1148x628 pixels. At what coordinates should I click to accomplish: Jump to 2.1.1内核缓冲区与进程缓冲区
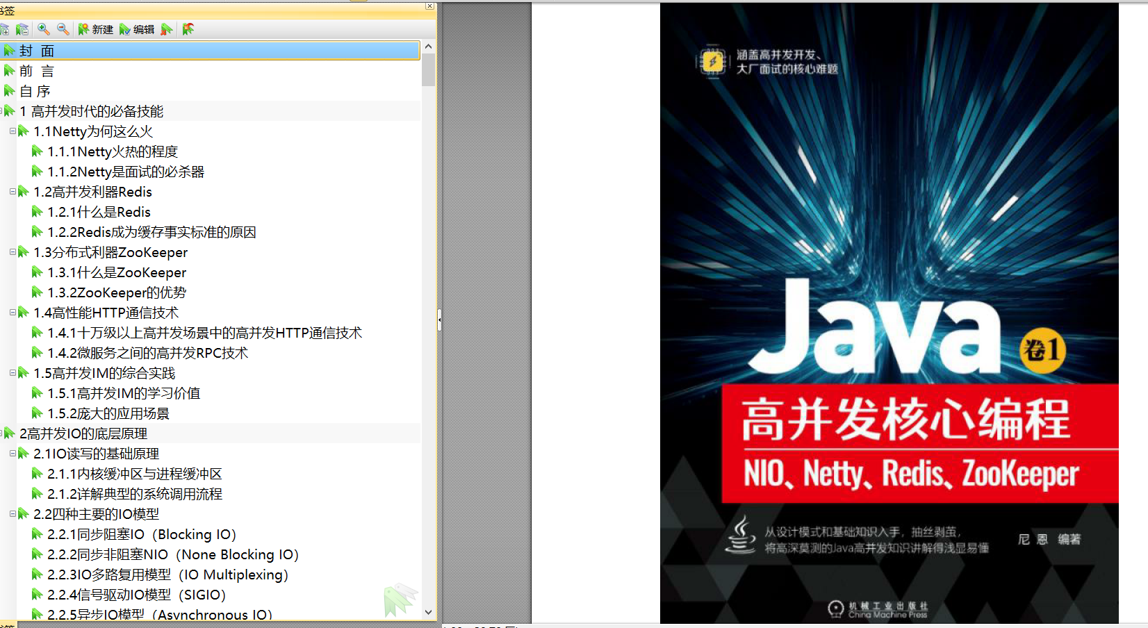click(x=135, y=474)
